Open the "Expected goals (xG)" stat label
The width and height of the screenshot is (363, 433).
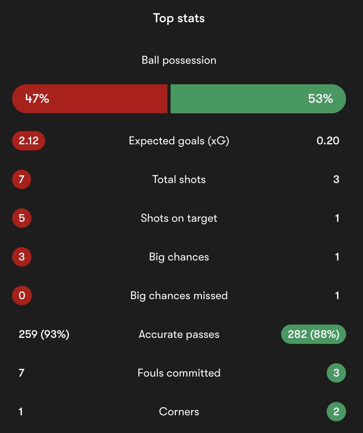click(179, 141)
